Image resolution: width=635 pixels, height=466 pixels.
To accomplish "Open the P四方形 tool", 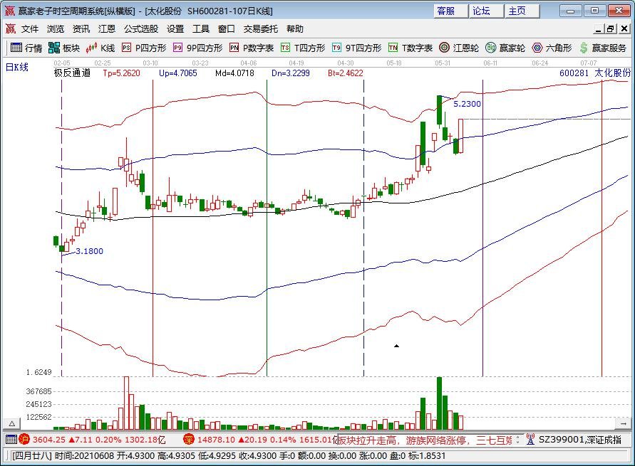I will tap(144, 48).
